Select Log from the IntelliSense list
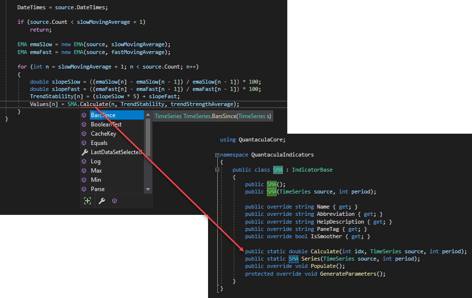 (x=96, y=161)
